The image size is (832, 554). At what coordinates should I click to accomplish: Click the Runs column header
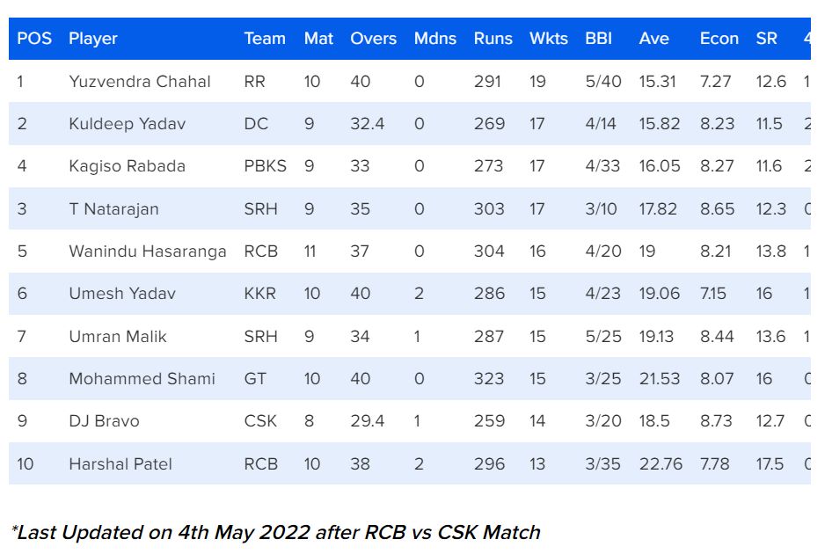click(493, 39)
